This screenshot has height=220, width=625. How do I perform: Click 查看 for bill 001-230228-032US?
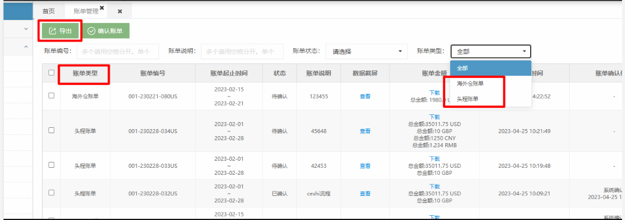[365, 194]
